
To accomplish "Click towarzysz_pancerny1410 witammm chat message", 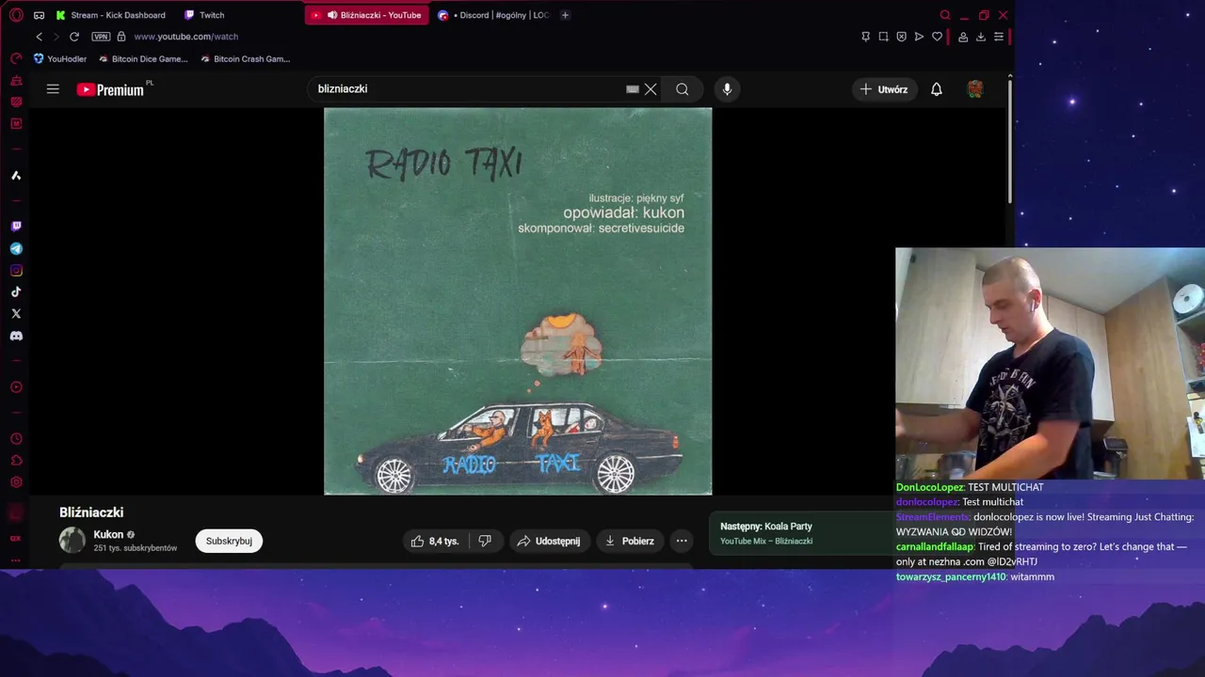I will [x=975, y=576].
